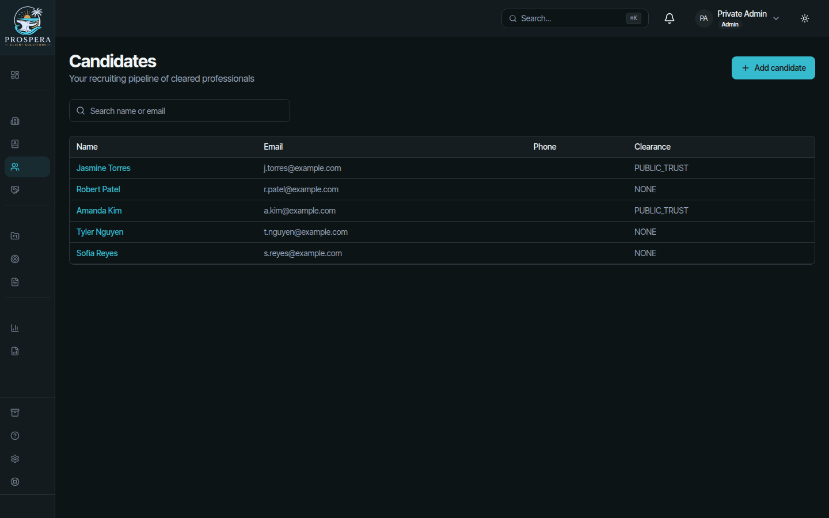Viewport: 829px width, 518px height.
Task: Click the Name column header
Action: click(87, 147)
